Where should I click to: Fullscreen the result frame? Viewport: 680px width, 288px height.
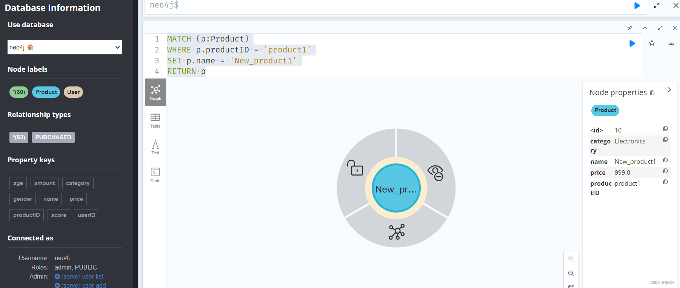pos(660,28)
